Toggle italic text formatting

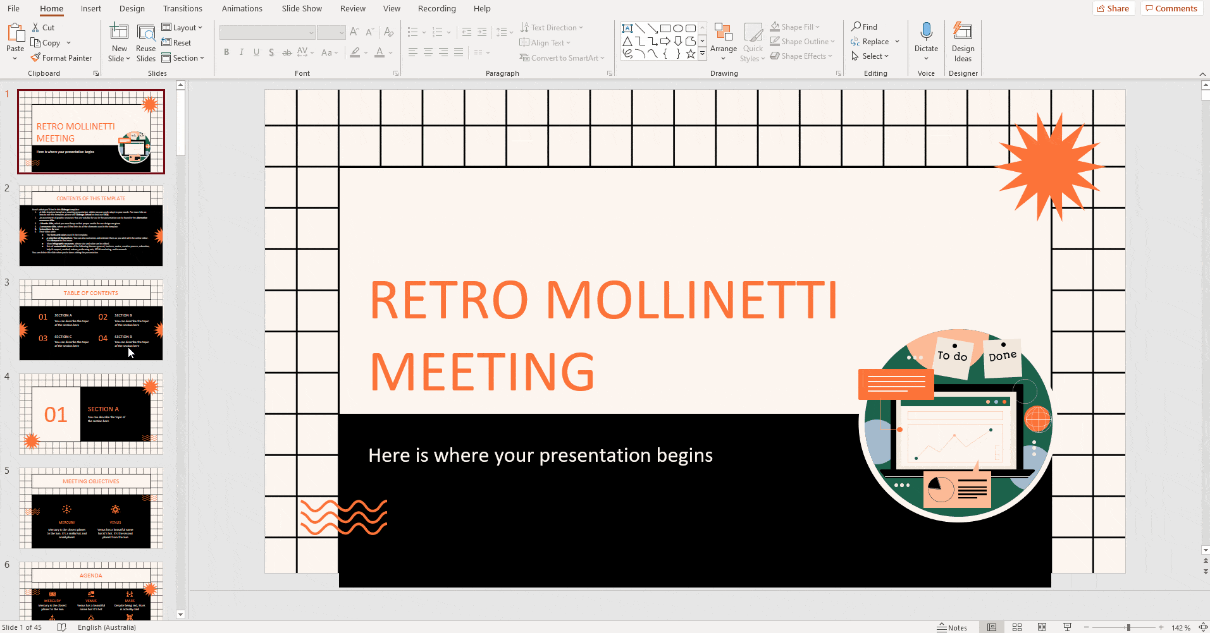tap(241, 52)
